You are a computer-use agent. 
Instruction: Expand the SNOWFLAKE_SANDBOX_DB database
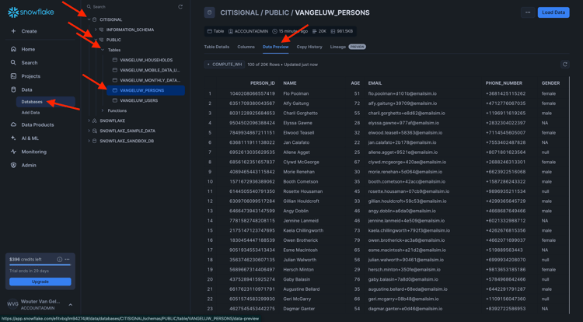89,141
